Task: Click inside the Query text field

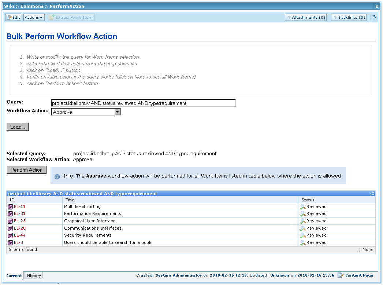Action: tap(143, 103)
